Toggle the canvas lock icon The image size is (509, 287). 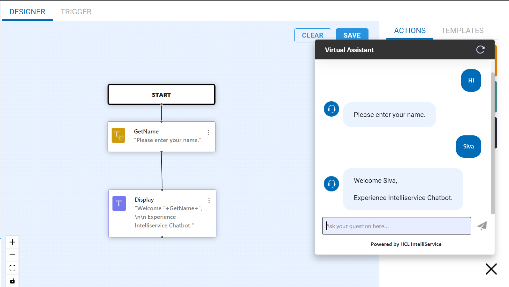pyautogui.click(x=12, y=281)
